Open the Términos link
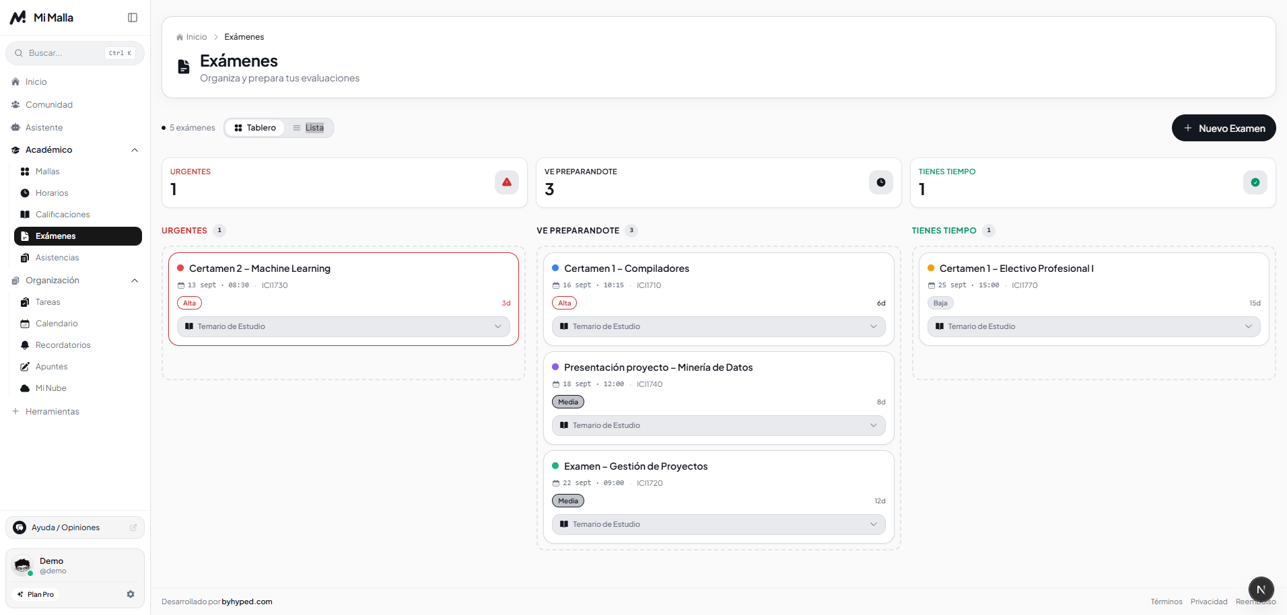Screen dimensions: 1287x615 click(x=1167, y=602)
